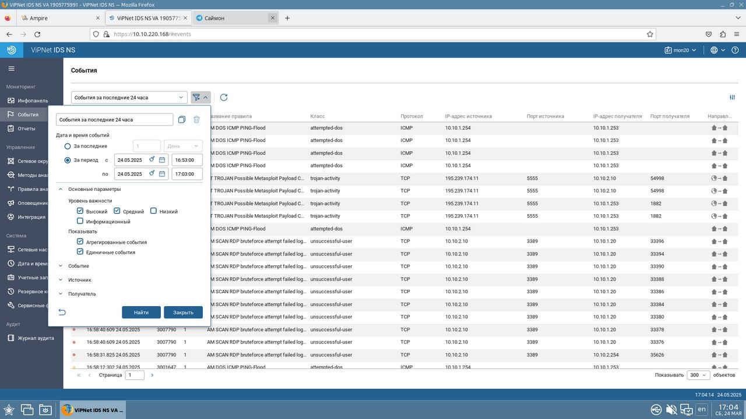Delete the filter with trash icon

coord(196,119)
